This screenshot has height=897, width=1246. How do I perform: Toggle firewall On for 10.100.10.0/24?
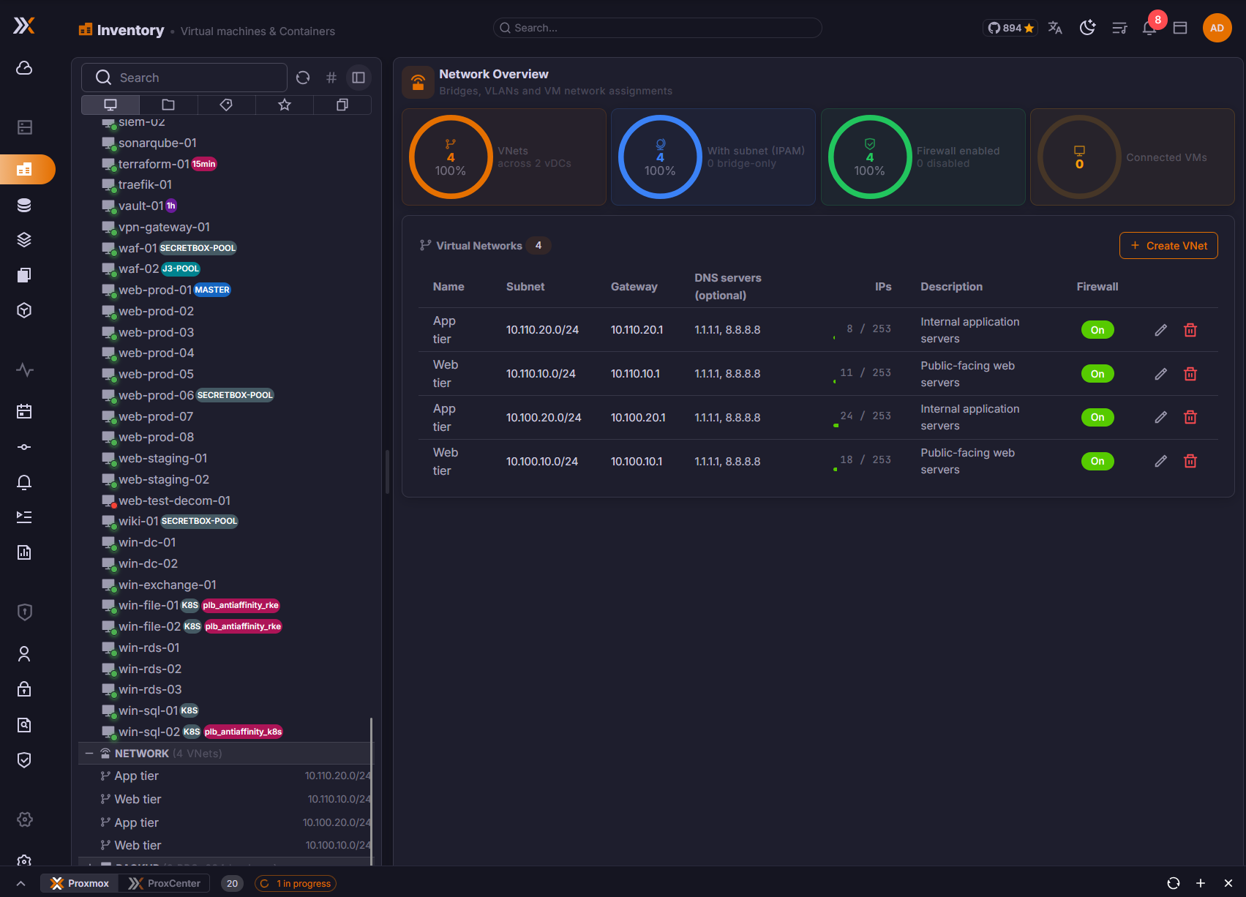pos(1097,461)
